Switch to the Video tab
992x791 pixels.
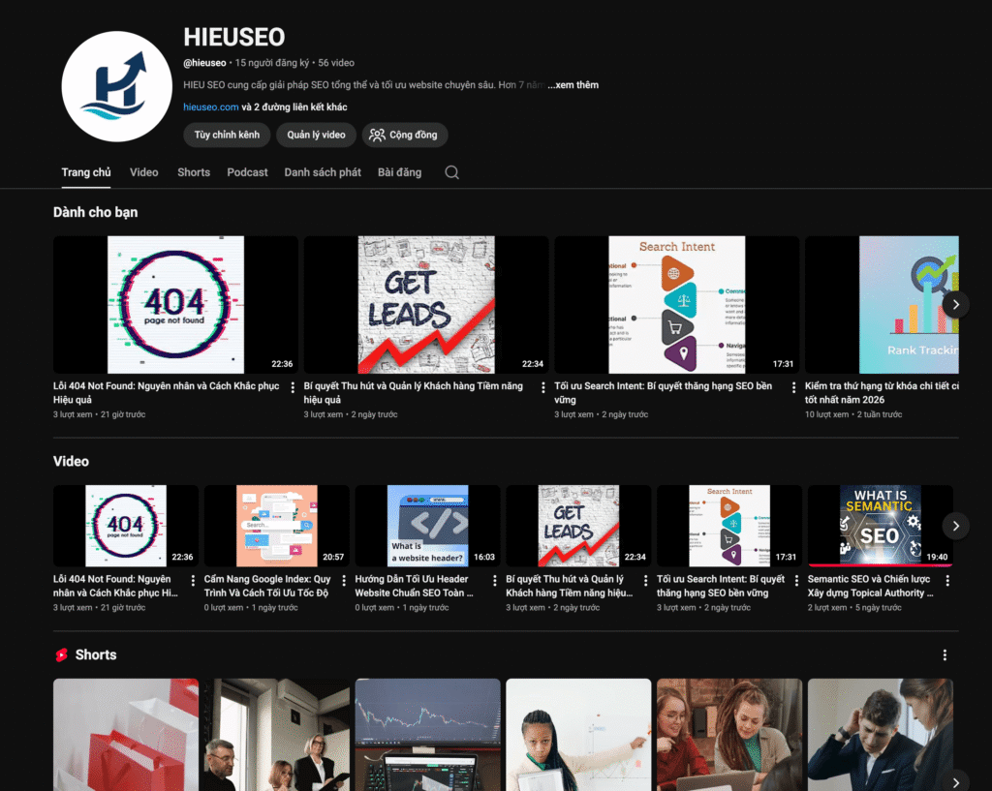point(144,172)
